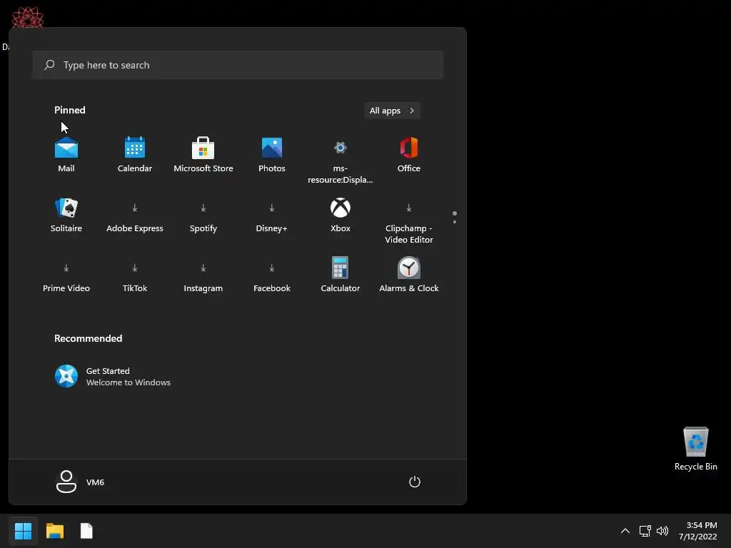This screenshot has width=731, height=548.
Task: Open the ms-resource:Displa... settings tile
Action: tap(341, 160)
